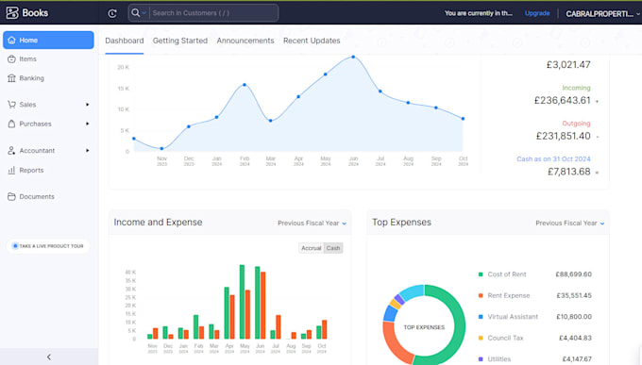642x365 pixels.
Task: Click Outgoing amount £231,851.40
Action: [564, 136]
